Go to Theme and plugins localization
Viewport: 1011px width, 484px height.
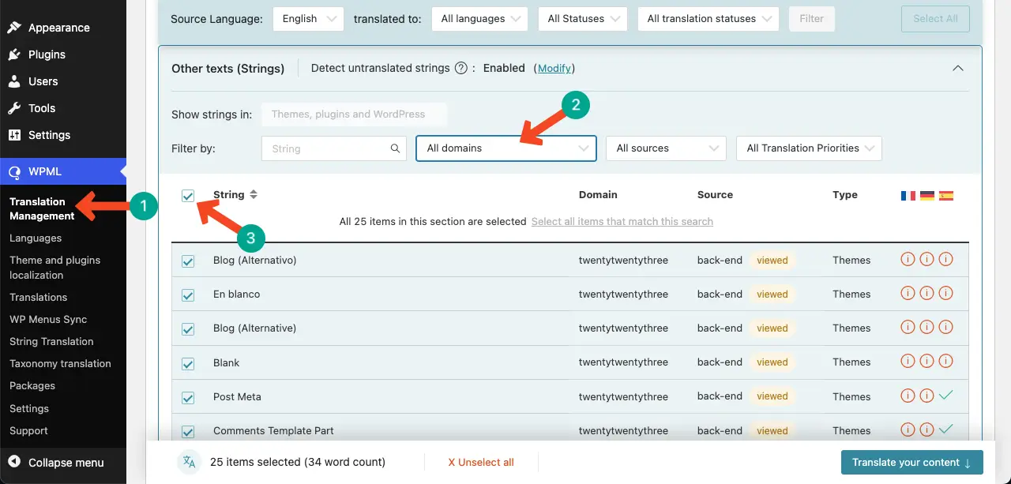55,268
